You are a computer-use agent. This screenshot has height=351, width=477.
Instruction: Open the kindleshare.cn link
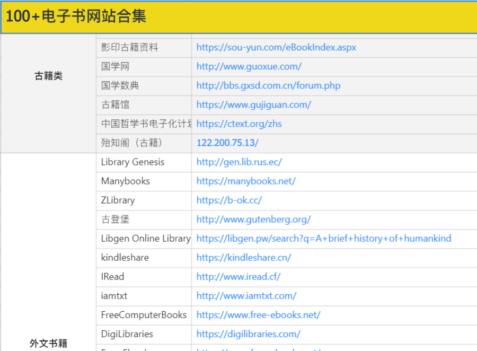(x=244, y=258)
